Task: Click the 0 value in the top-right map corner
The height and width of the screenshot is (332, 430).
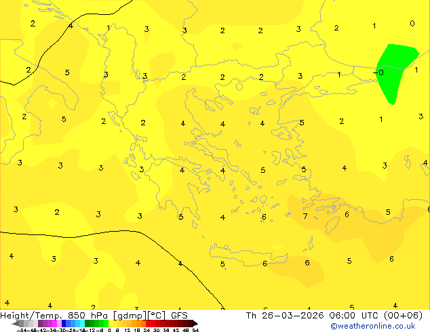Action: 412,24
